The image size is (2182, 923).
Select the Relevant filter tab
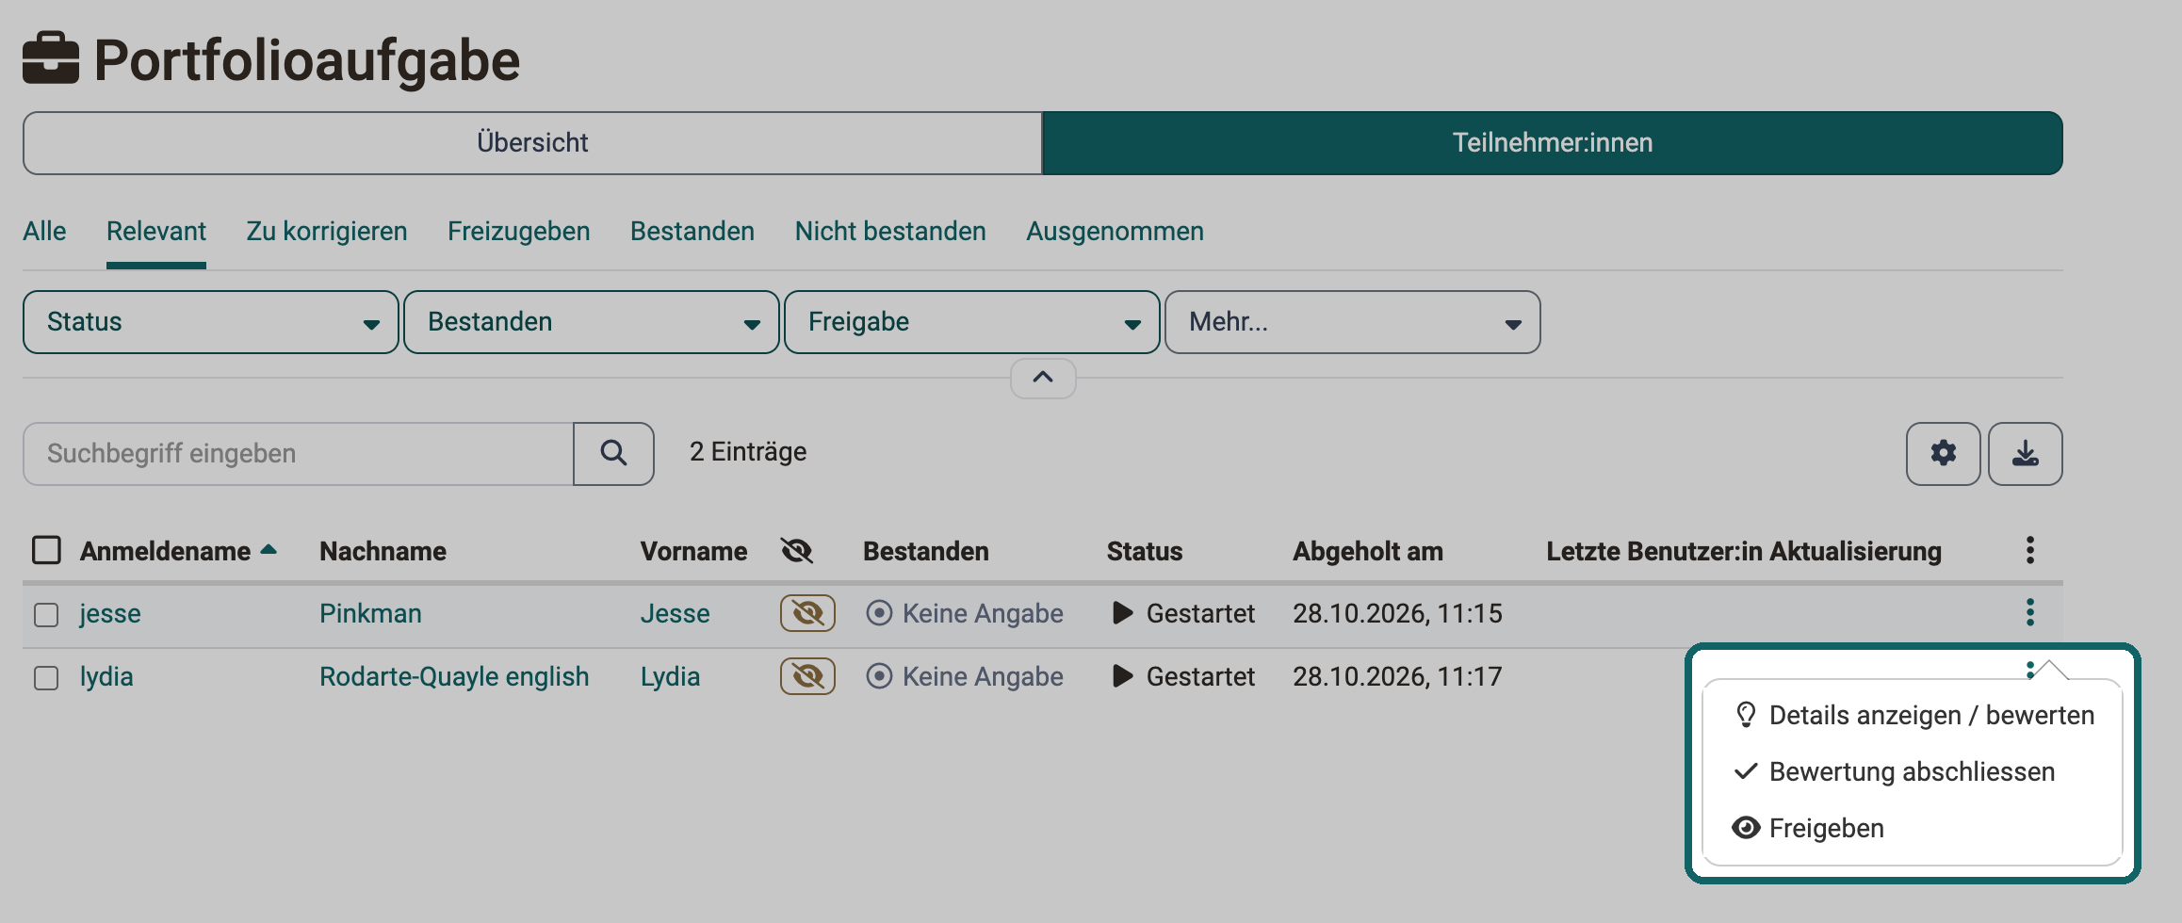click(x=156, y=232)
